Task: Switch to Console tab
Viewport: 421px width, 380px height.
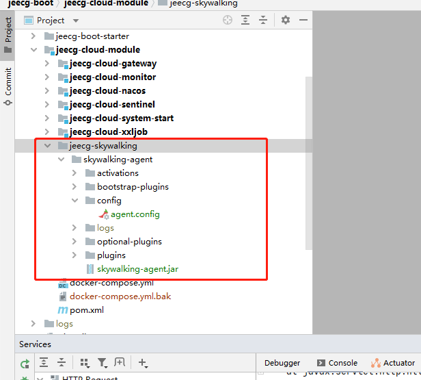Action: (x=337, y=363)
